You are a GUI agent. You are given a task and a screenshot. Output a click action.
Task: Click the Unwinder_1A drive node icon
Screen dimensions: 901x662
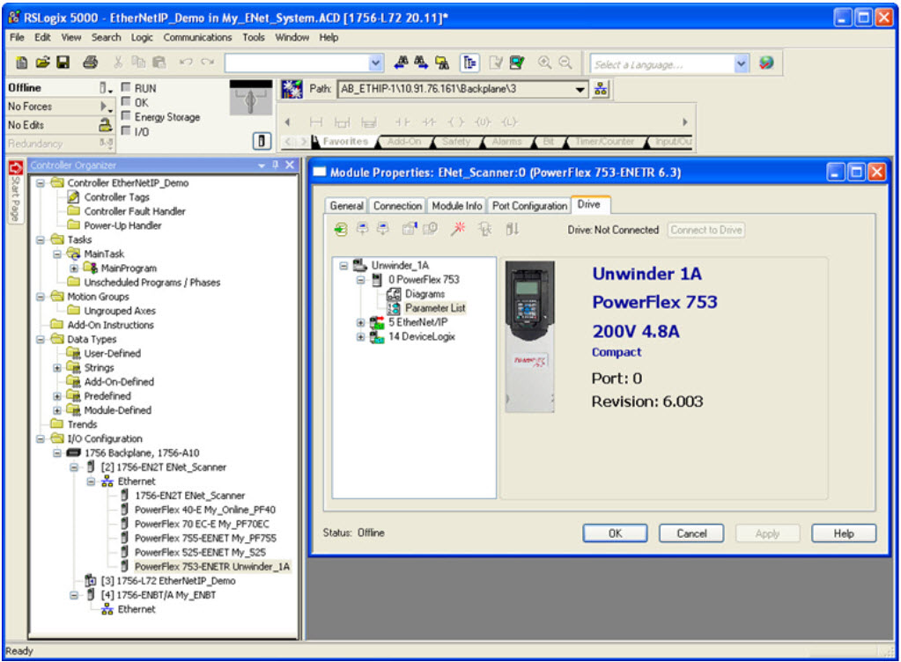pyautogui.click(x=360, y=265)
